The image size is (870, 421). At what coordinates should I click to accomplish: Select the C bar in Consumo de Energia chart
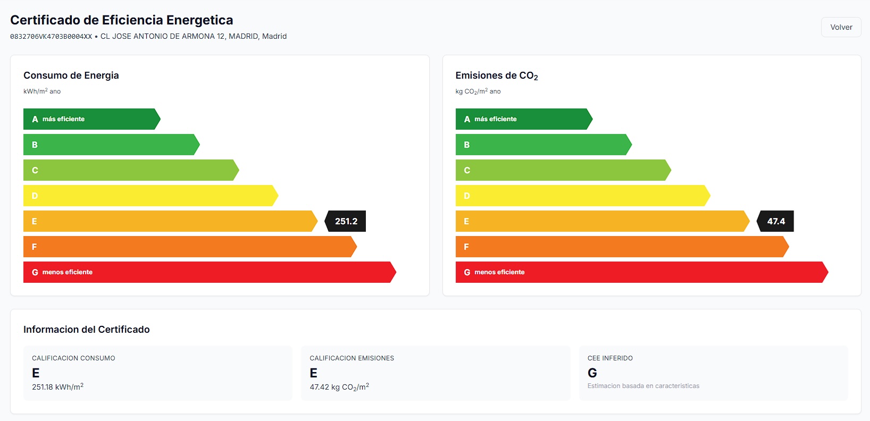click(x=130, y=170)
